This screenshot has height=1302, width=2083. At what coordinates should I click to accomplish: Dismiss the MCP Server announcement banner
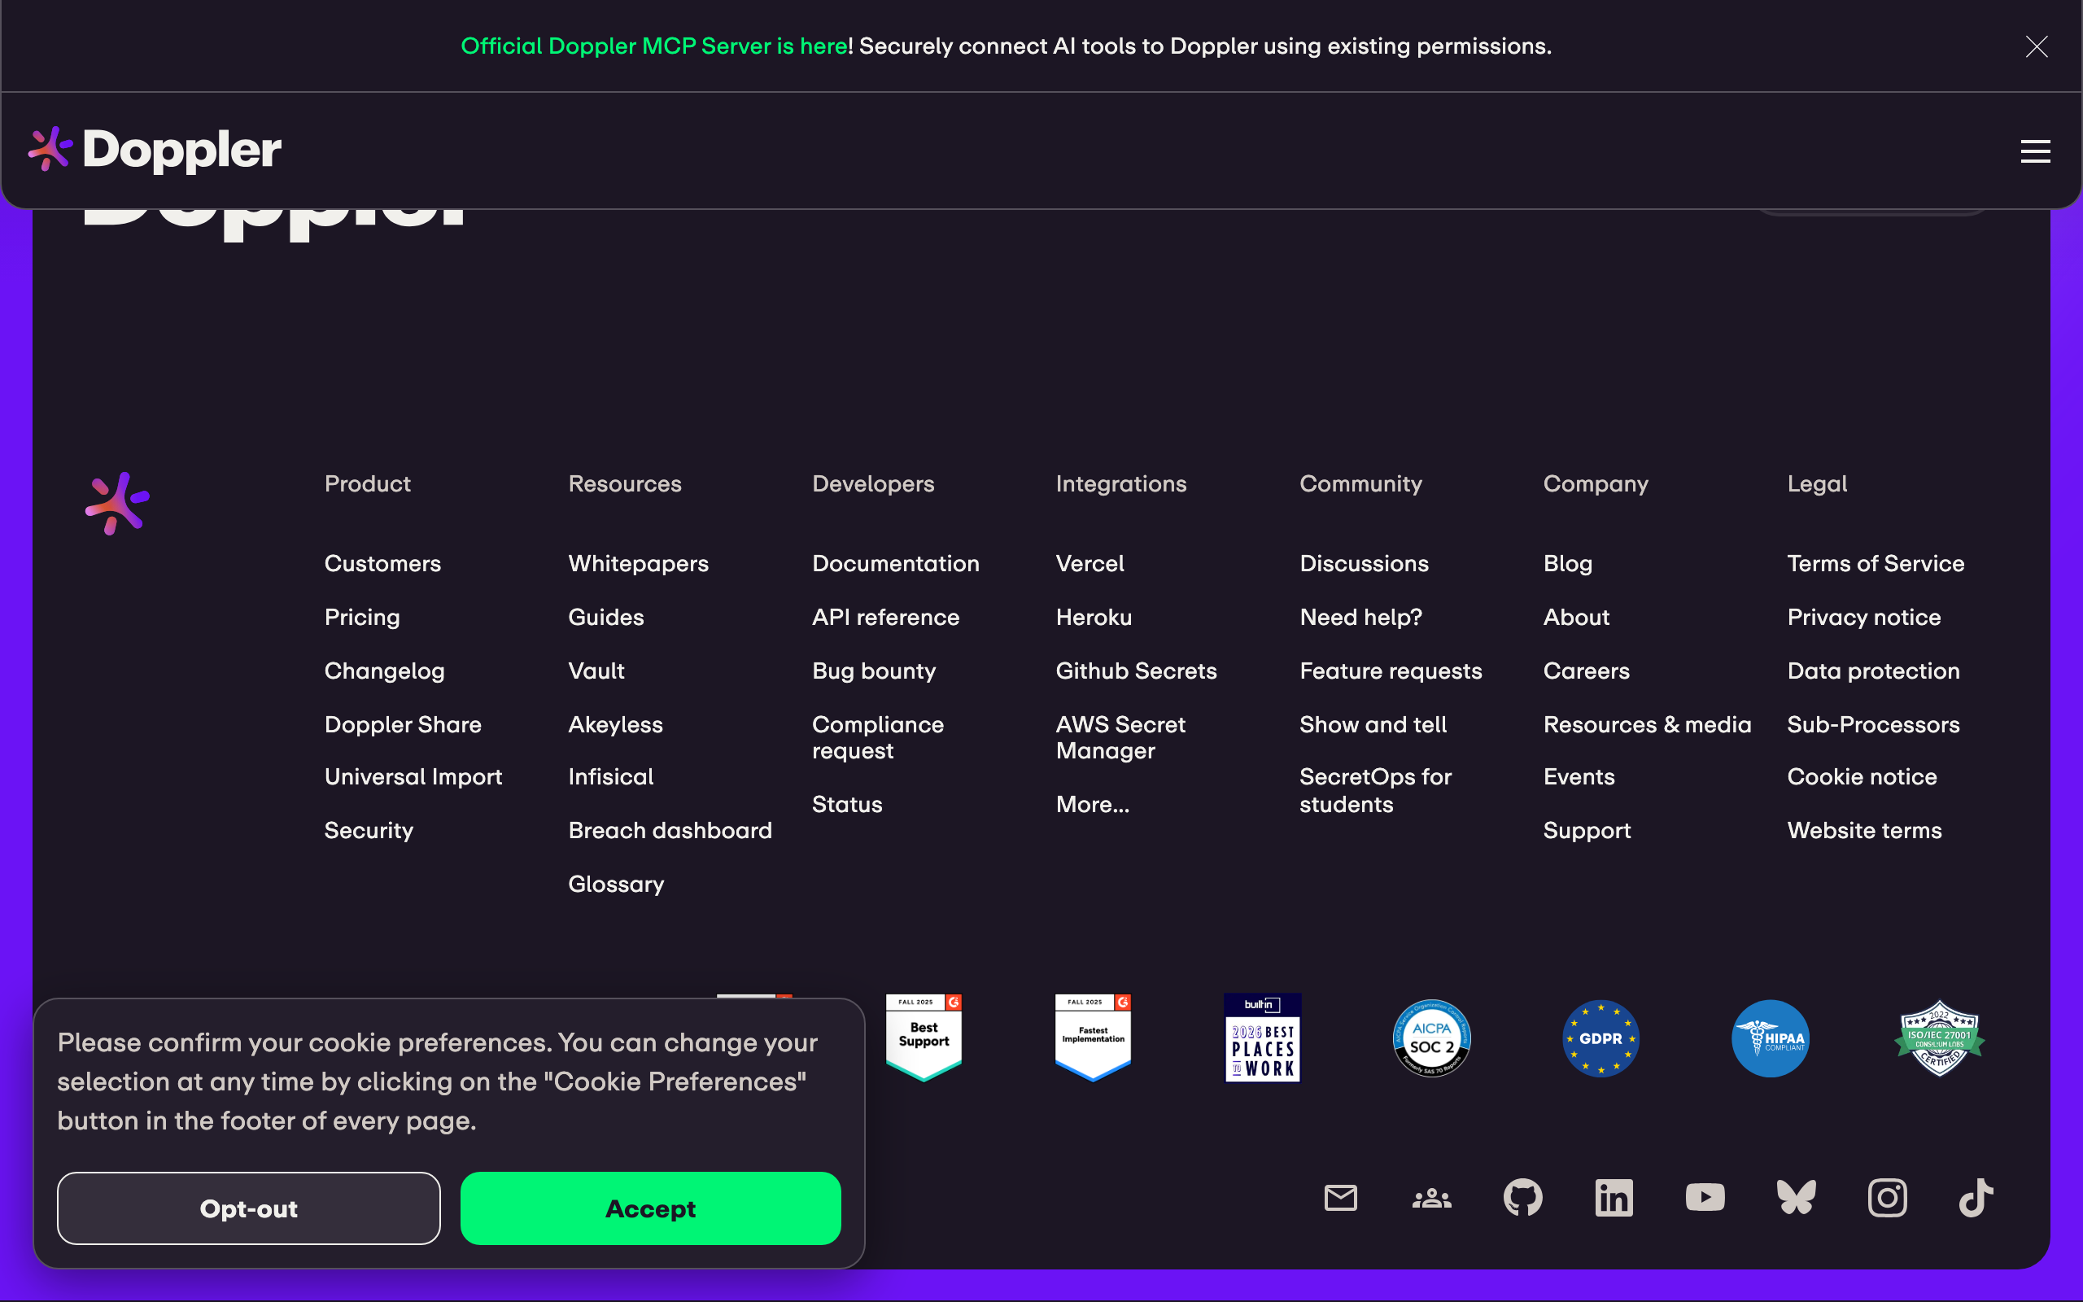(2037, 46)
